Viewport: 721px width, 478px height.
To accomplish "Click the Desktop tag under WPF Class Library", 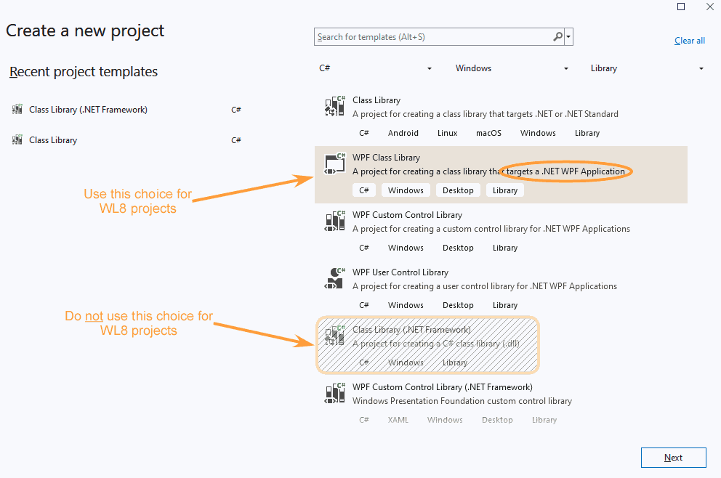I will point(458,190).
